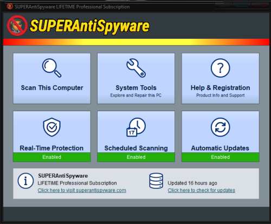Click 'Explore and Repair this PC' text
Image resolution: width=271 pixels, height=224 pixels.
click(x=136, y=96)
